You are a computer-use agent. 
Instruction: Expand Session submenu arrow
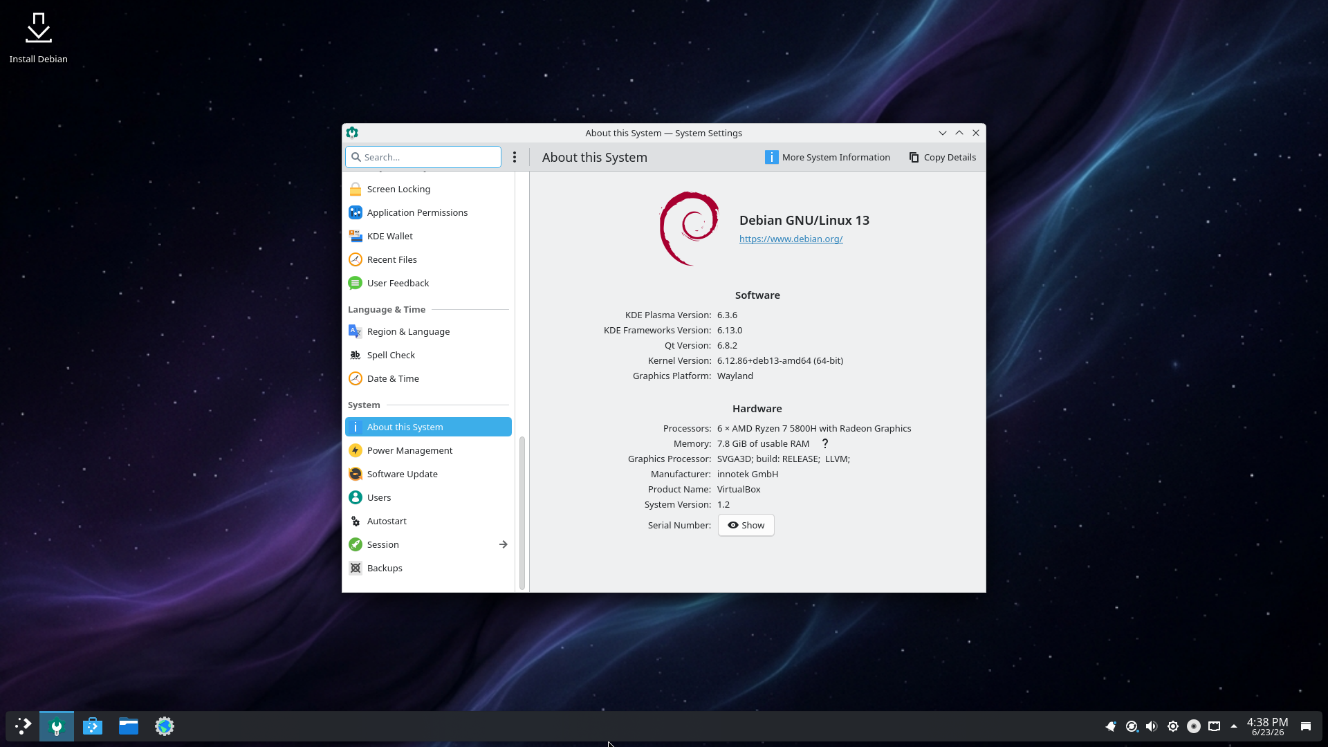pos(503,544)
